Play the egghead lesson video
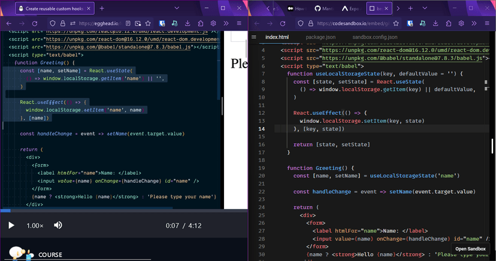The image size is (496, 261). coord(11,225)
